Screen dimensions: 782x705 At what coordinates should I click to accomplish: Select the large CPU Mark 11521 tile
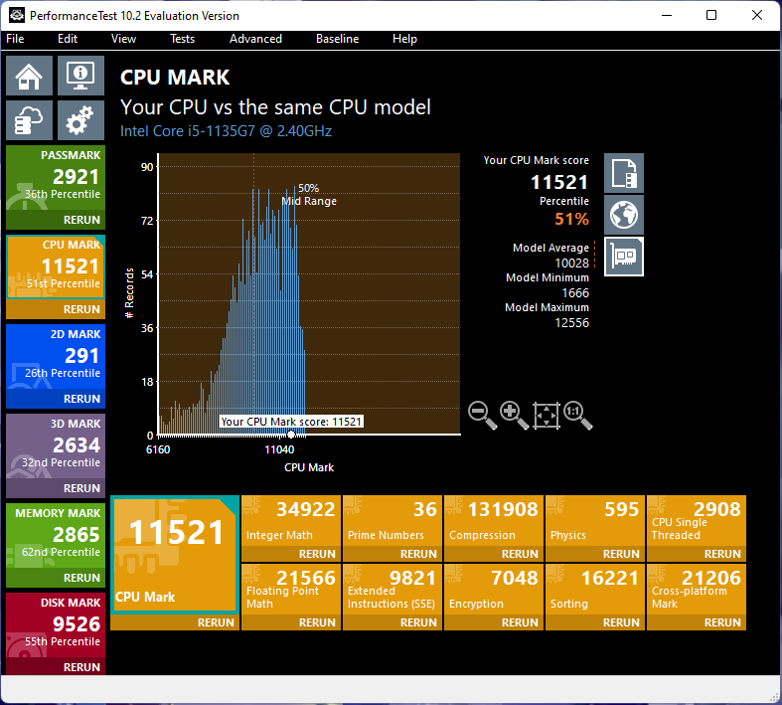[175, 554]
